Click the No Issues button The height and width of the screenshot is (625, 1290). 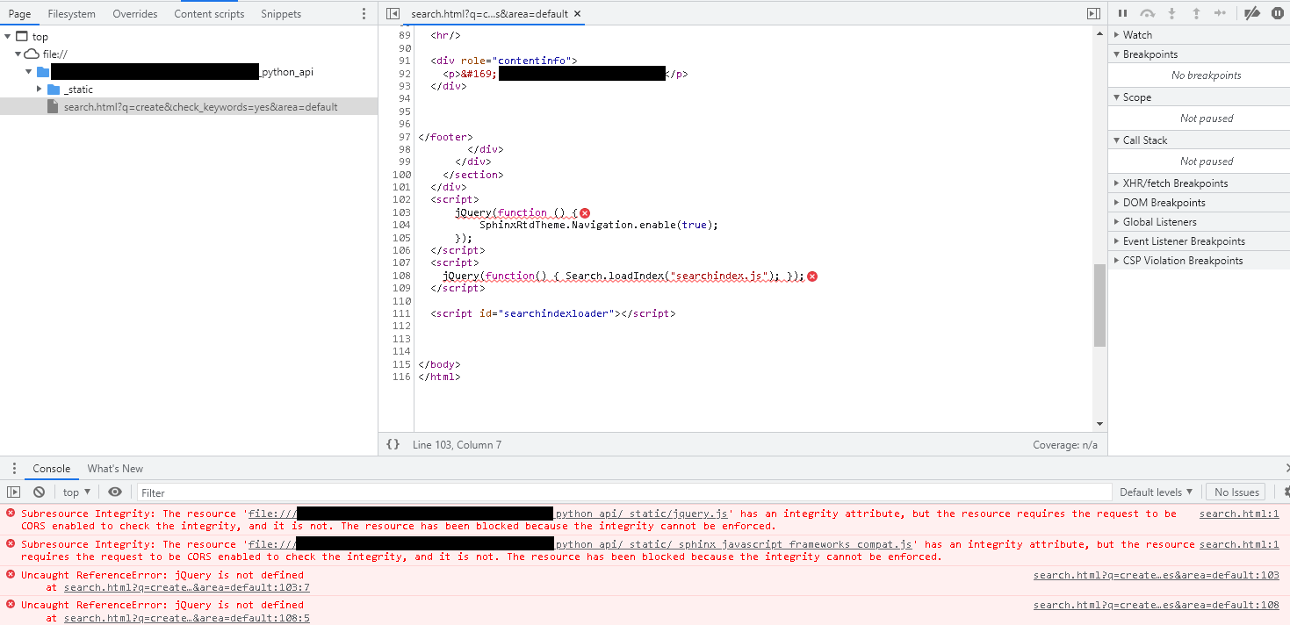tap(1236, 492)
